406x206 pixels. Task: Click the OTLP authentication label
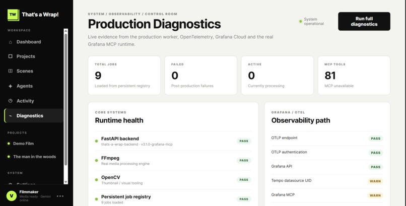pyautogui.click(x=289, y=152)
